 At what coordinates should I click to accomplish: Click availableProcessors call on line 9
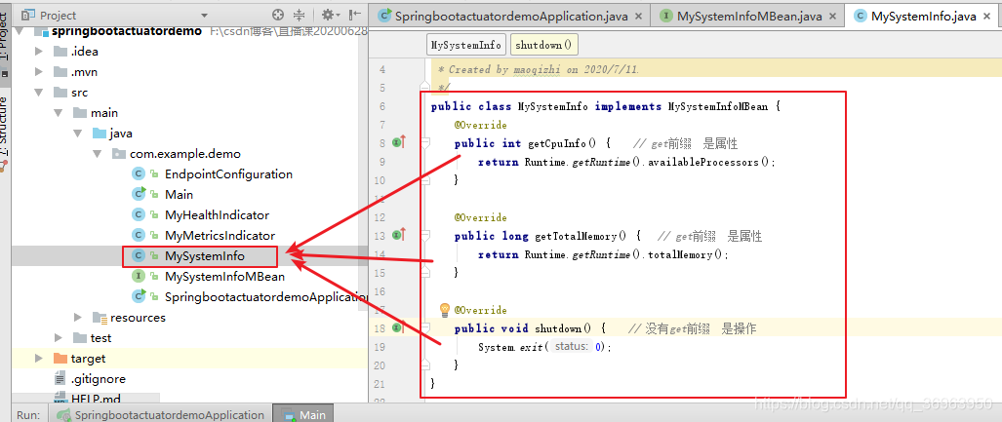click(702, 162)
